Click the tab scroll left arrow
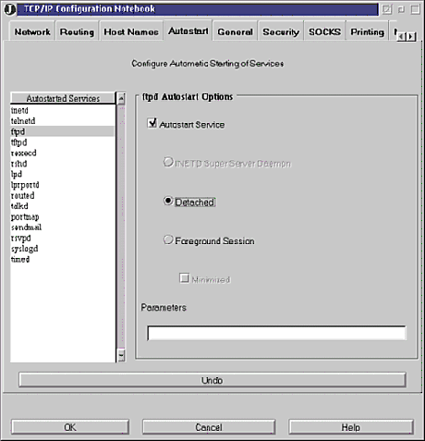Screen dimensions: 425x441 pos(401,37)
